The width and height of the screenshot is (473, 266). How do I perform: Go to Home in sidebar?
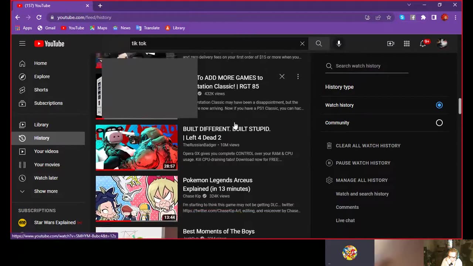point(48,63)
